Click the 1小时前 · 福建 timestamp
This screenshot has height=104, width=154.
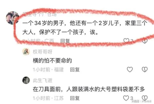(48, 70)
